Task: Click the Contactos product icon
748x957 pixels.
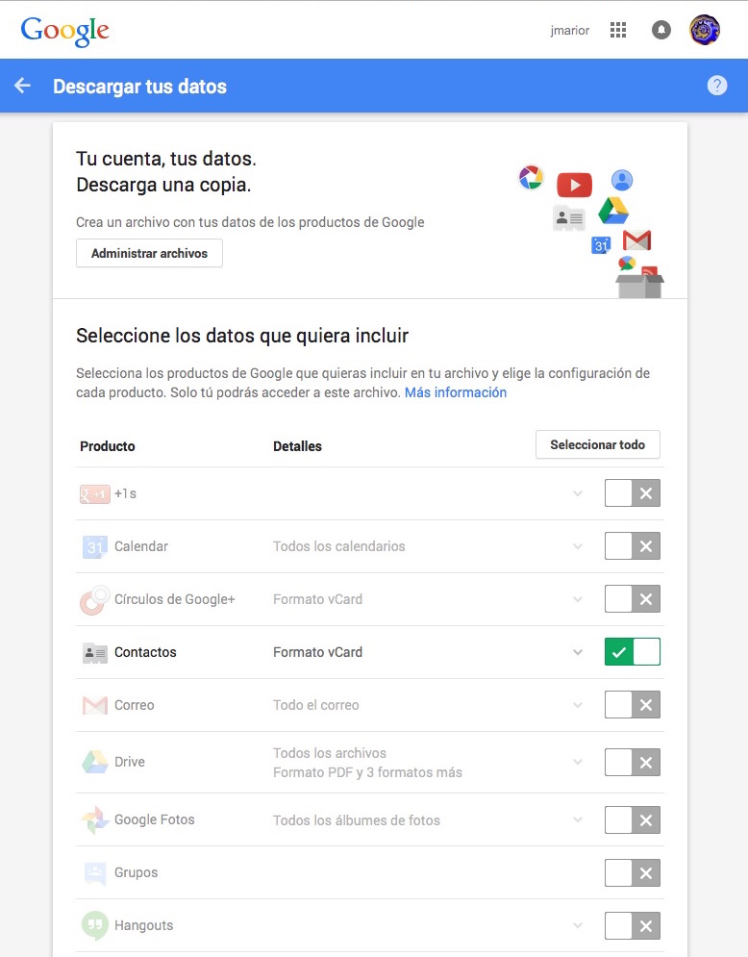Action: tap(94, 652)
